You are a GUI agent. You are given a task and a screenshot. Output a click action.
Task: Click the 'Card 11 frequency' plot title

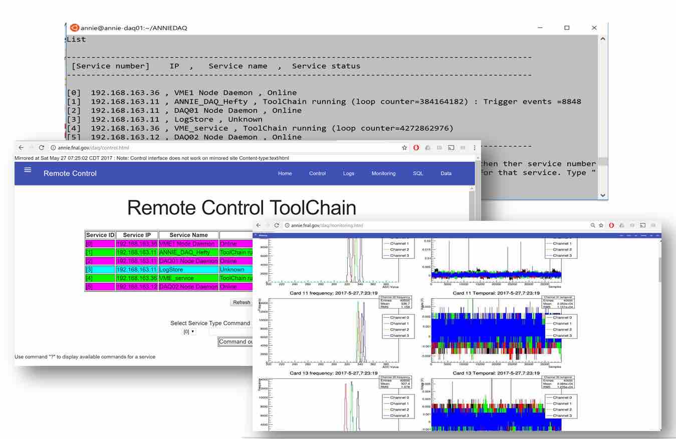tap(333, 293)
